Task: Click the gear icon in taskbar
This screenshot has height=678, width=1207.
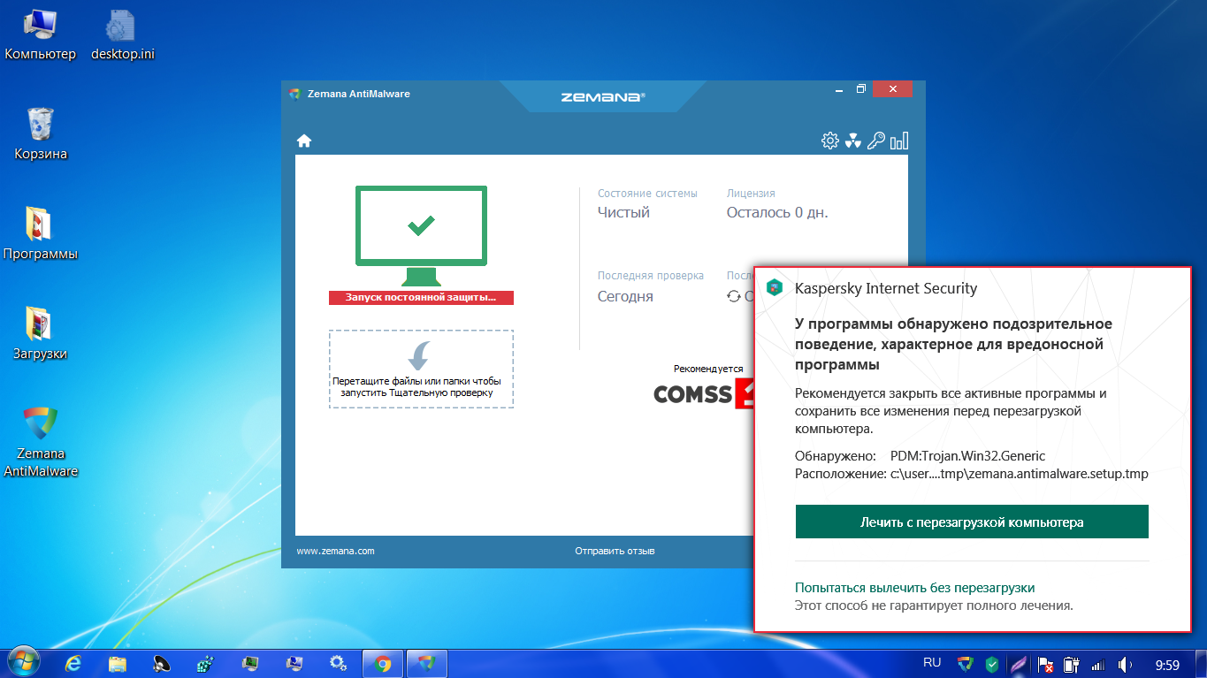Action: 338,662
